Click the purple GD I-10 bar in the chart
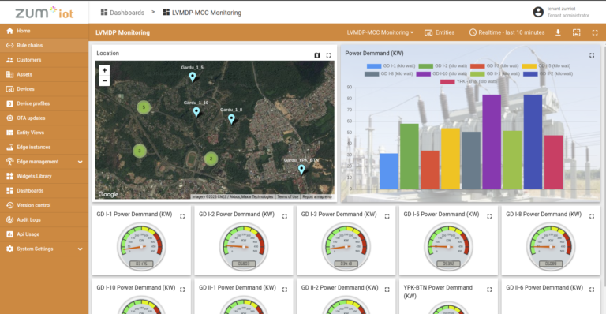The height and width of the screenshot is (314, 606). [x=492, y=142]
